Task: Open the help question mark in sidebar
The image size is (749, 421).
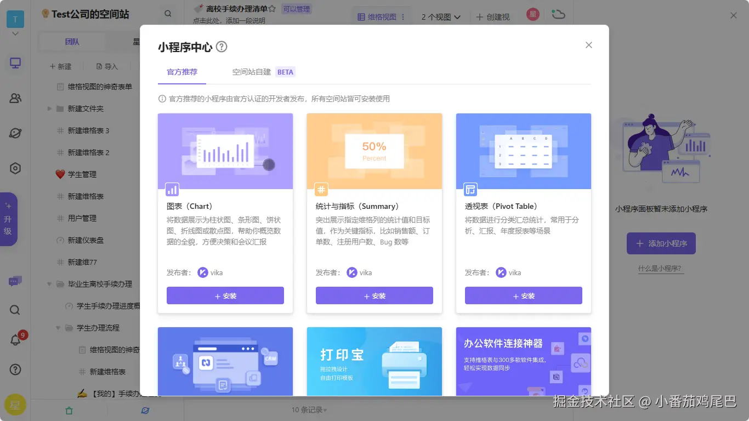Action: coord(15,369)
